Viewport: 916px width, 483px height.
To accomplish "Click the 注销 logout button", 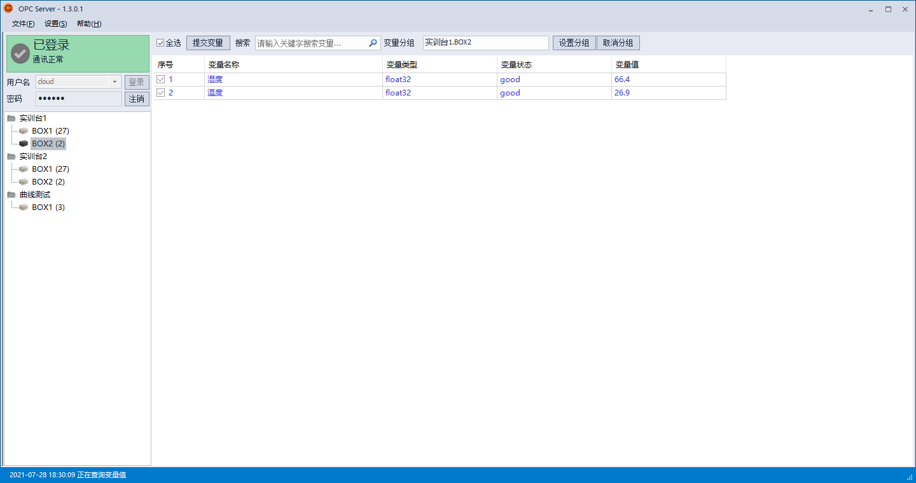I will pos(137,99).
